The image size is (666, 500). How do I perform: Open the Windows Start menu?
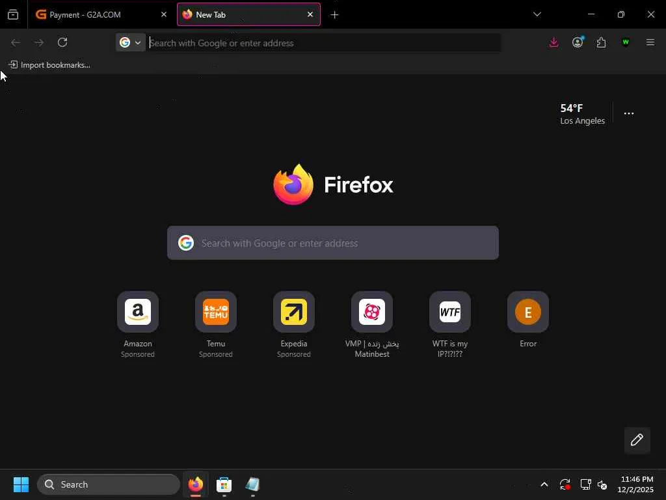pyautogui.click(x=21, y=484)
